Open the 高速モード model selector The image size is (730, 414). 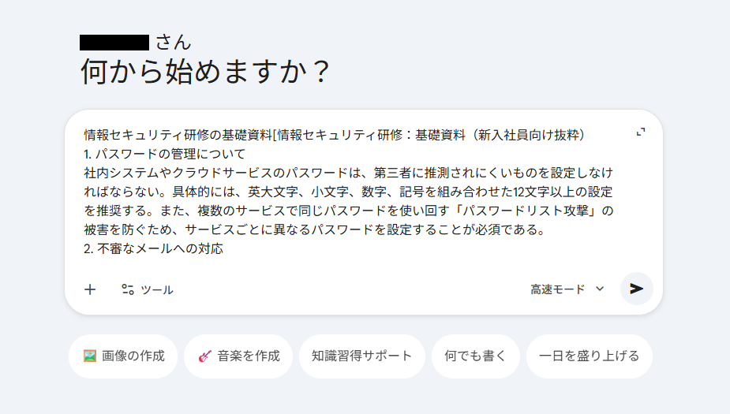click(567, 289)
